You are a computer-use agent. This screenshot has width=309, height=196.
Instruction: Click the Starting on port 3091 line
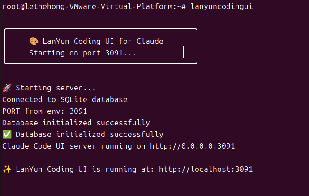pos(82,53)
